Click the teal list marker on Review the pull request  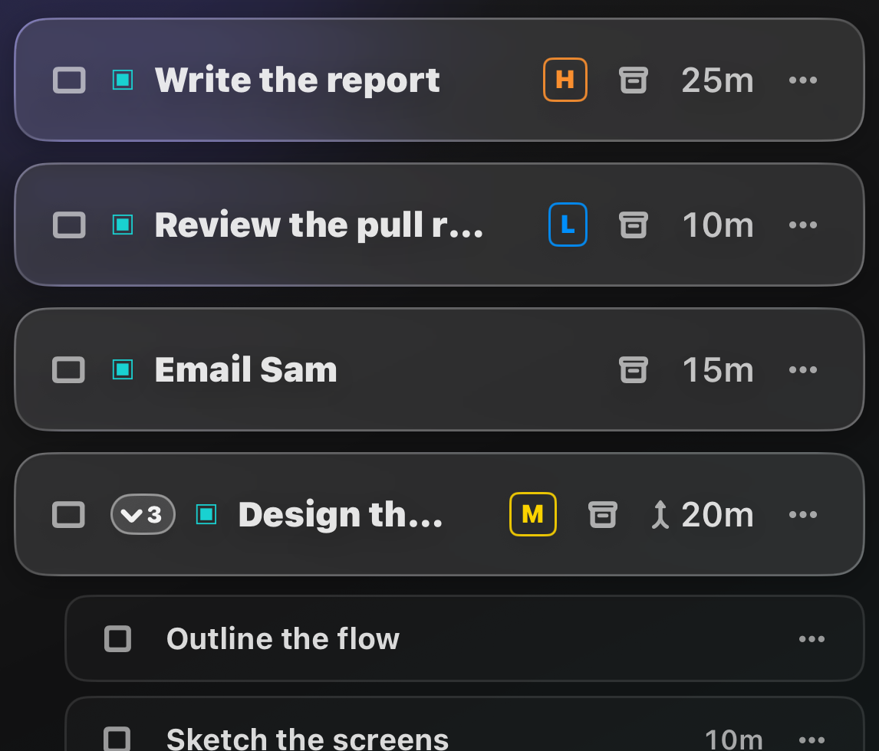[123, 225]
